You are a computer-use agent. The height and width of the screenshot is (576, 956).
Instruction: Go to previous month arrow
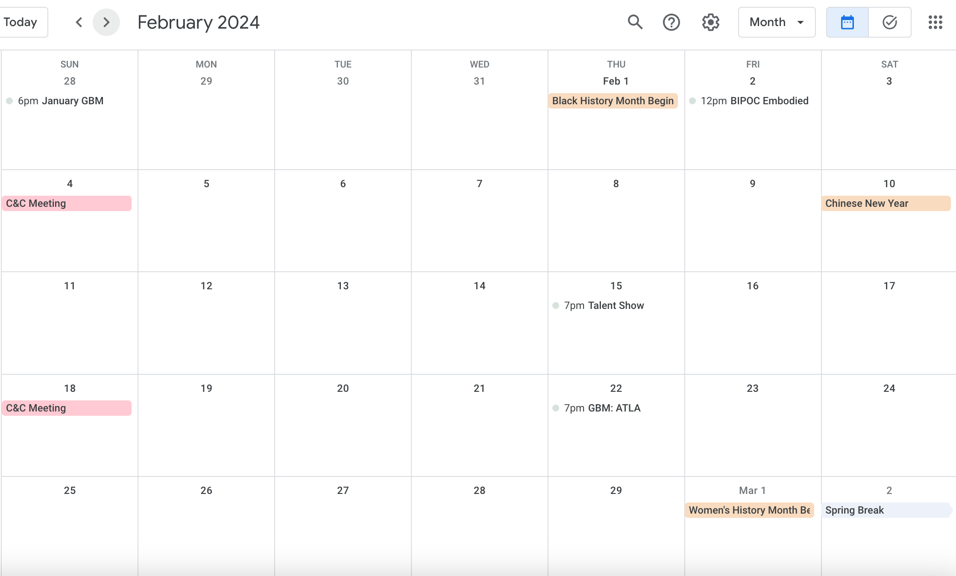coord(79,22)
